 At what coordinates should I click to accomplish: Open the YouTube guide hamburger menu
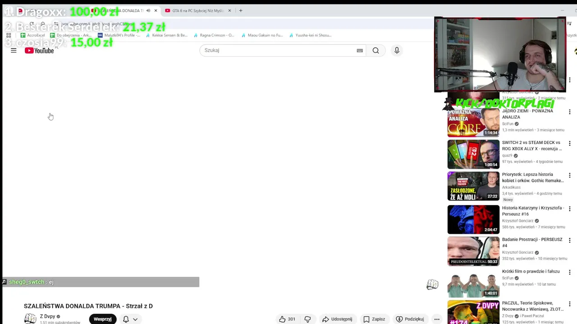pos(14,50)
